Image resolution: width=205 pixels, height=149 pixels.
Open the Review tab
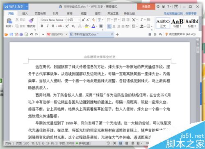click(70, 13)
